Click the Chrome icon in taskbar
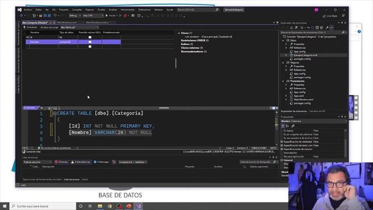Viewport: 373px width, 210px height. click(x=110, y=206)
